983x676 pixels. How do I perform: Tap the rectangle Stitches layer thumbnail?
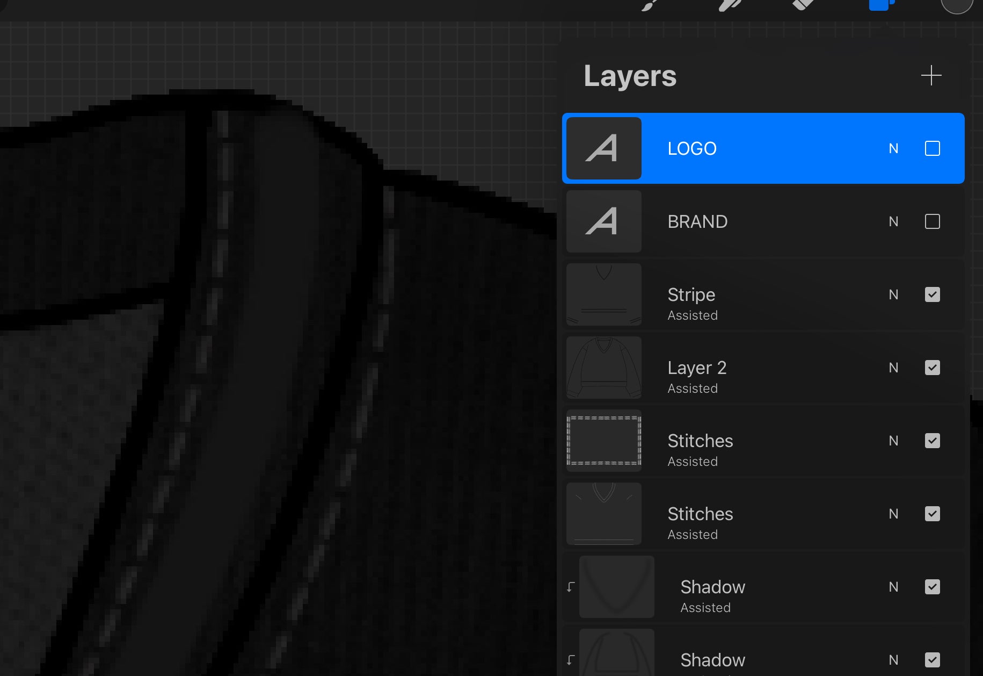coord(604,441)
